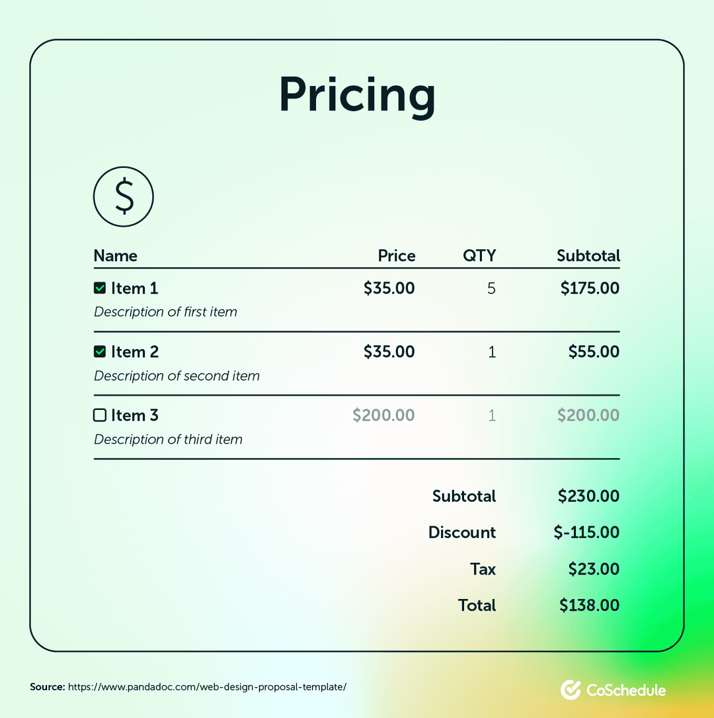Select the Name column header

[x=116, y=256]
